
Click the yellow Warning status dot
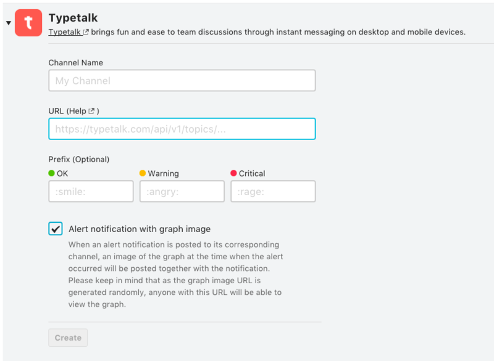click(143, 173)
